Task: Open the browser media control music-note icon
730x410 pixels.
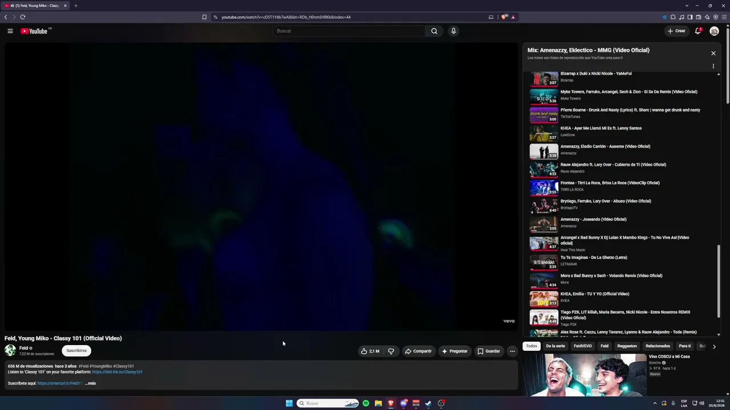Action: [x=682, y=17]
